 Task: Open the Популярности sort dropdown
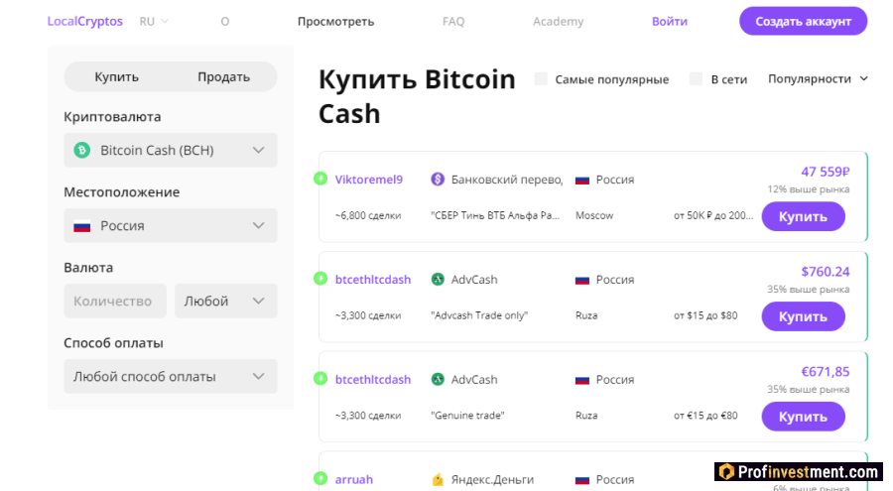point(818,79)
